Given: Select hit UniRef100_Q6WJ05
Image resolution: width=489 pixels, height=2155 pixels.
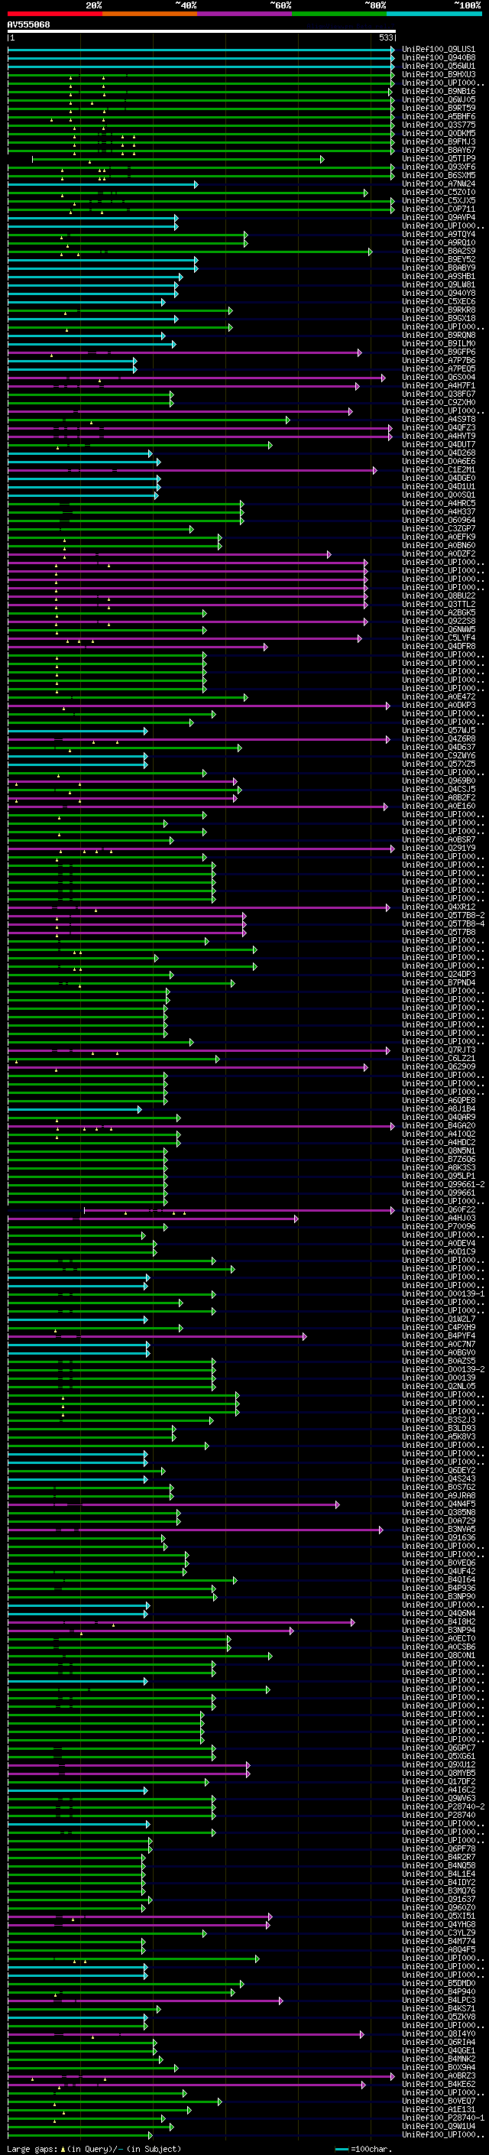Looking at the screenshot, I should pos(438,99).
